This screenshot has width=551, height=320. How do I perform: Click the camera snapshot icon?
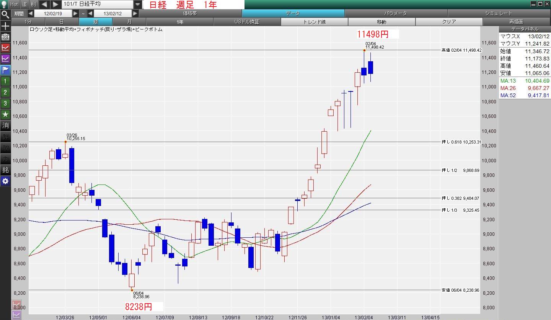tap(5, 37)
